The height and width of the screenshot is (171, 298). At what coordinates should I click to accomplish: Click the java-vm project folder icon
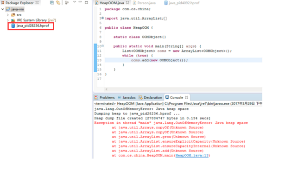coord(8,9)
